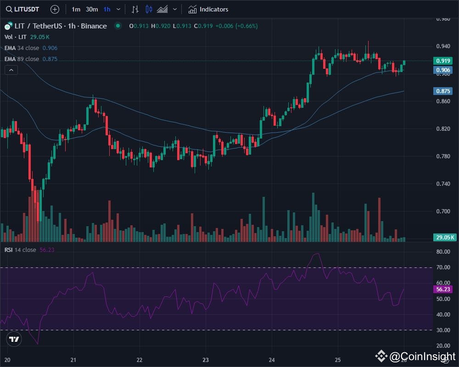Click the compare/add symbol plus icon
The height and width of the screenshot is (367, 459).
coord(55,9)
